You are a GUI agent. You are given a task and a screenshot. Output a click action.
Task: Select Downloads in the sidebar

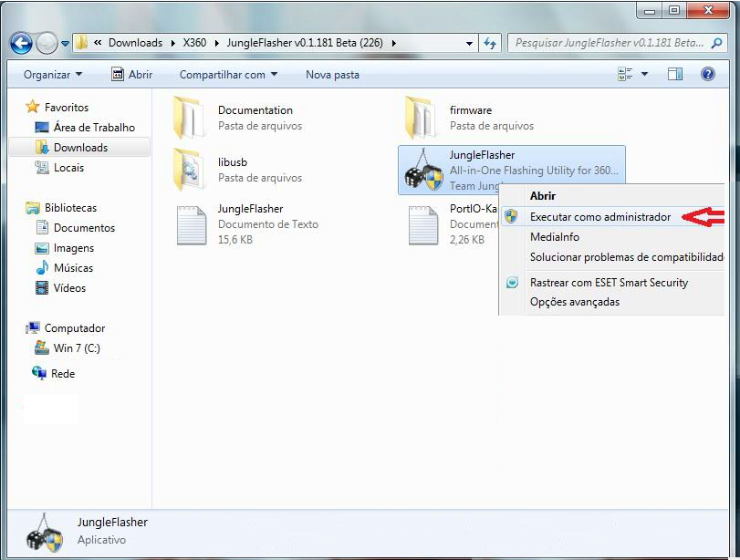(80, 148)
